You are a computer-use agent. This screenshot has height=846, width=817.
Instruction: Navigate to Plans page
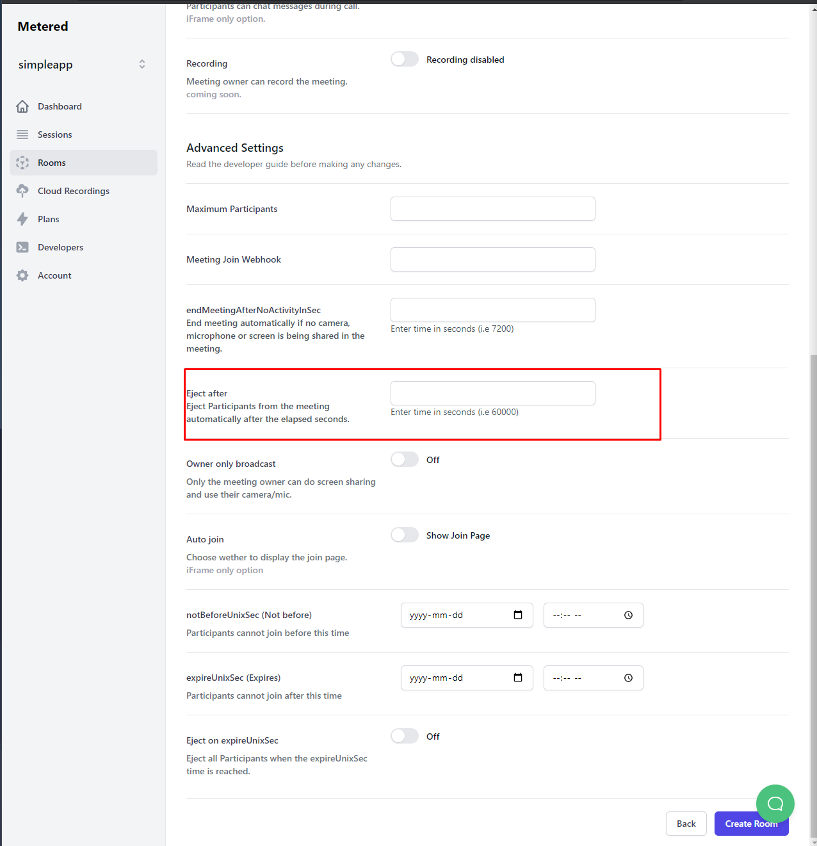click(x=83, y=219)
